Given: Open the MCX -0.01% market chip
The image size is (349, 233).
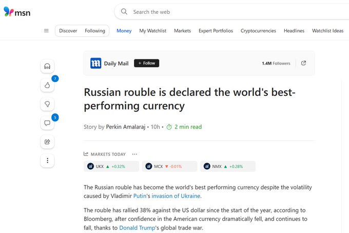Looking at the screenshot, I should 169,166.
